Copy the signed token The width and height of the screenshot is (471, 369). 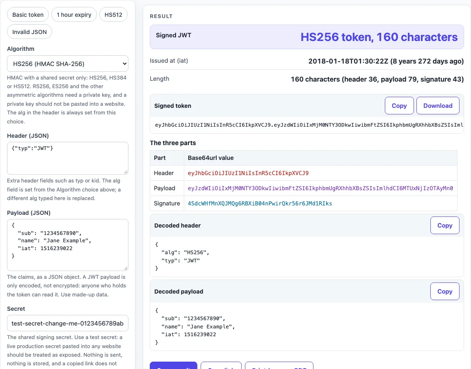coord(399,106)
